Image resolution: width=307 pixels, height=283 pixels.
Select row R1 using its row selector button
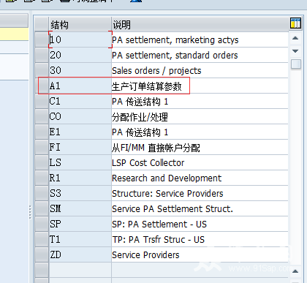42,178
